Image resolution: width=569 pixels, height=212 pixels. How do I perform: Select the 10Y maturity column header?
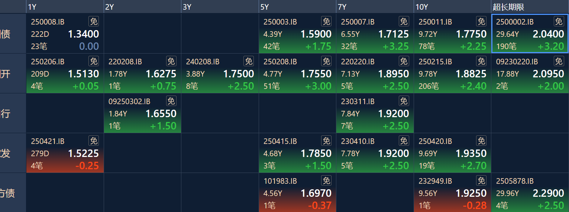point(453,7)
